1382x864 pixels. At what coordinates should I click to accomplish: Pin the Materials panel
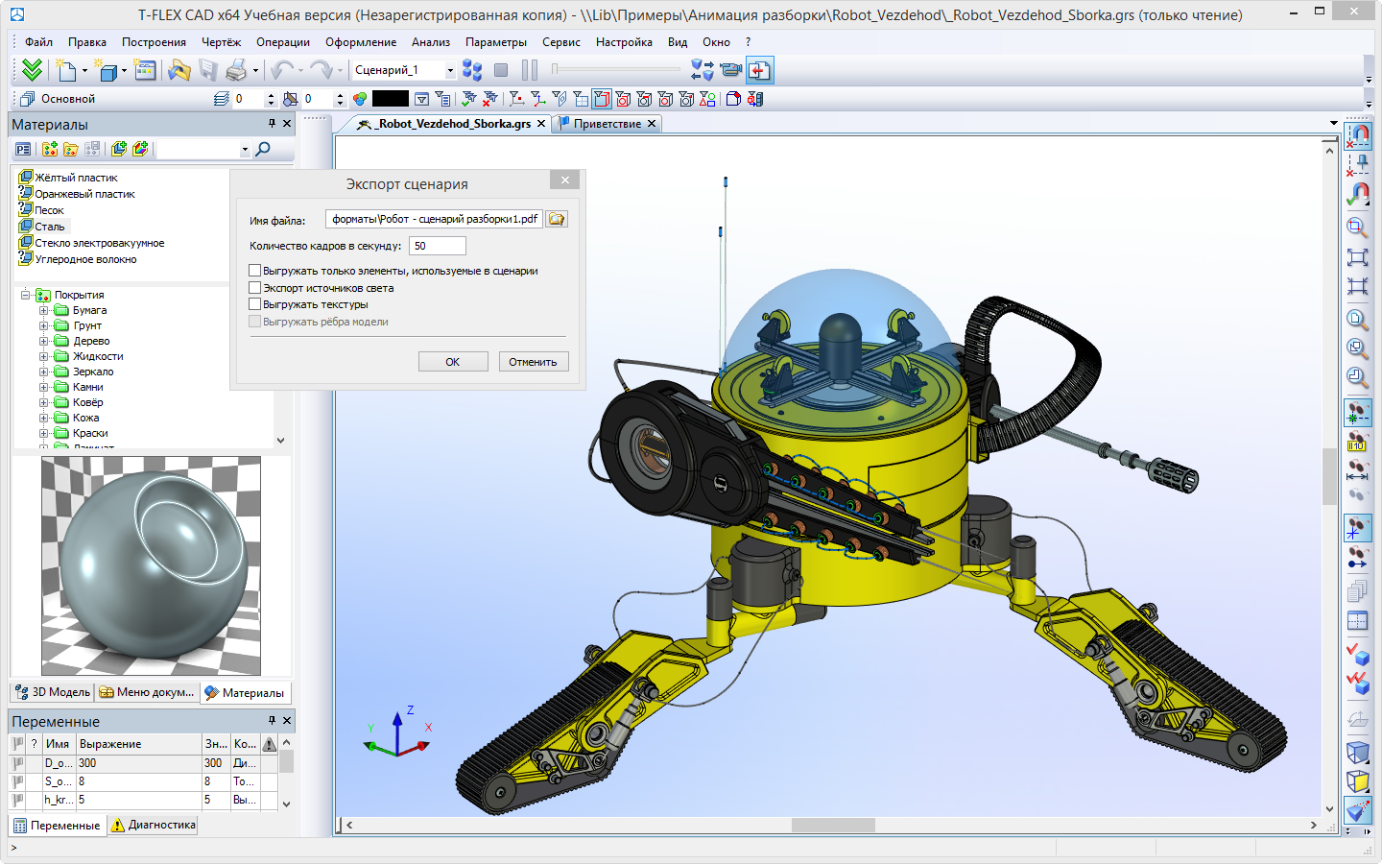(272, 124)
